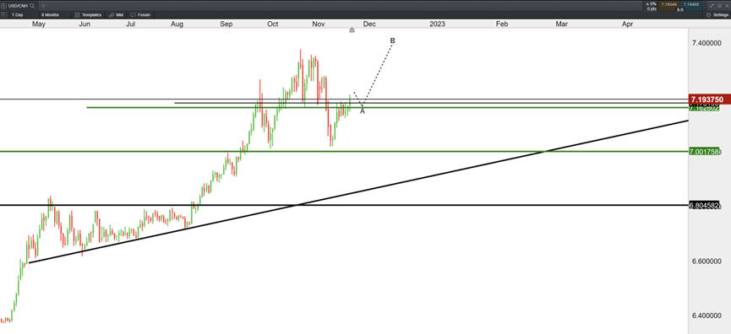Expand the chart window arrows icon
Image resolution: width=731 pixels, height=334 pixels.
coord(712,6)
